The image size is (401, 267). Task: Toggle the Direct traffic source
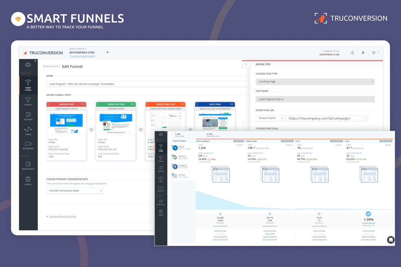click(x=175, y=148)
